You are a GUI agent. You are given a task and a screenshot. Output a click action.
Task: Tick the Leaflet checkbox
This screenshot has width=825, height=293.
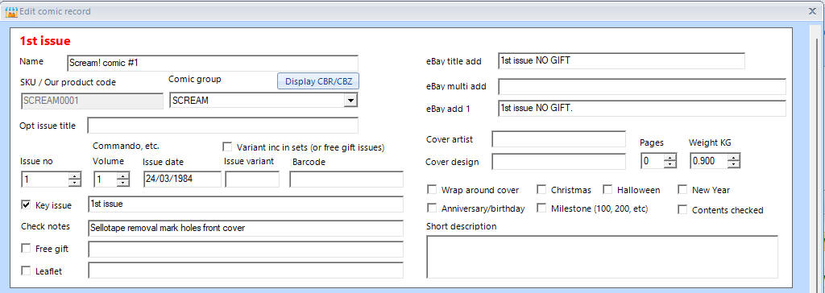click(x=26, y=271)
